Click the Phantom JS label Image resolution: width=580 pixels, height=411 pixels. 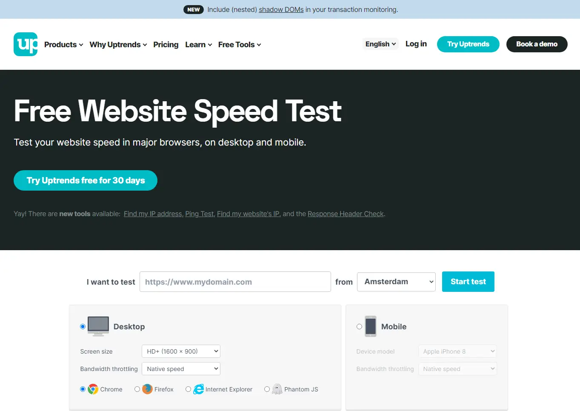pos(301,389)
